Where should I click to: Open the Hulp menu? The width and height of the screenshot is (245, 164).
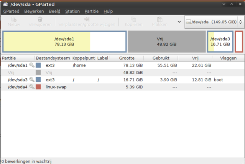pos(108,11)
